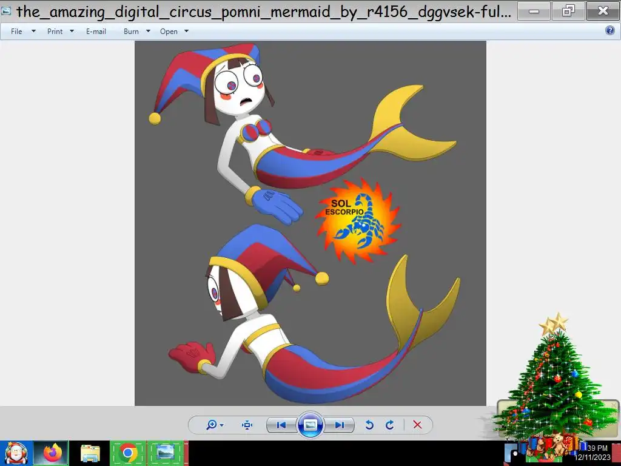
Task: Click the displayed Pomni mermaid image
Action: tap(310, 223)
